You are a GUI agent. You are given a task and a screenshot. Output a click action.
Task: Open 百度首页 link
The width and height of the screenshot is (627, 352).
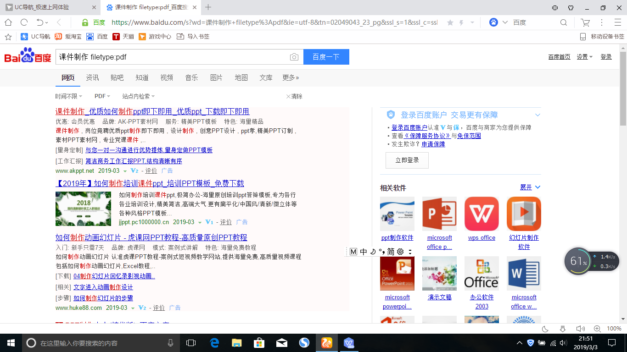tap(559, 57)
